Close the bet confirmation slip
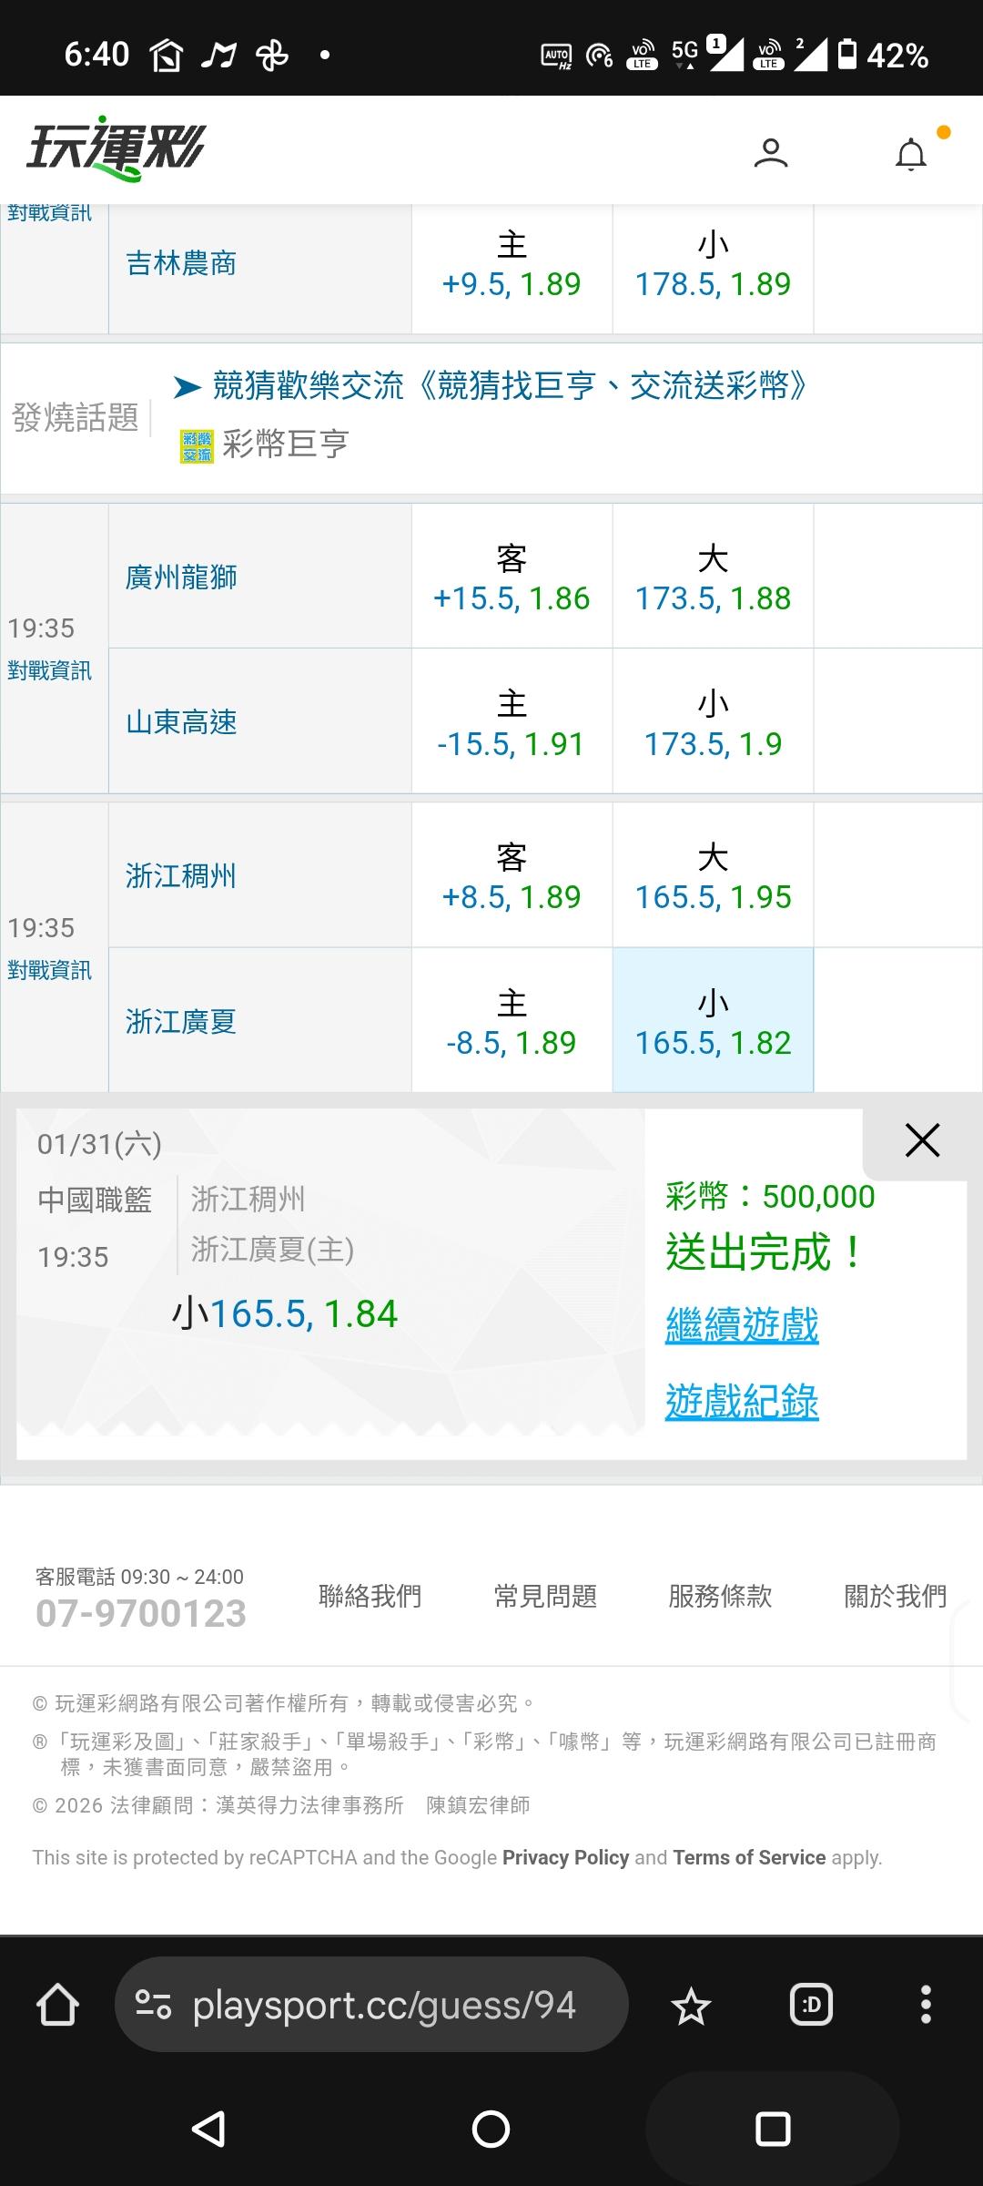The height and width of the screenshot is (2186, 983). 922,1140
